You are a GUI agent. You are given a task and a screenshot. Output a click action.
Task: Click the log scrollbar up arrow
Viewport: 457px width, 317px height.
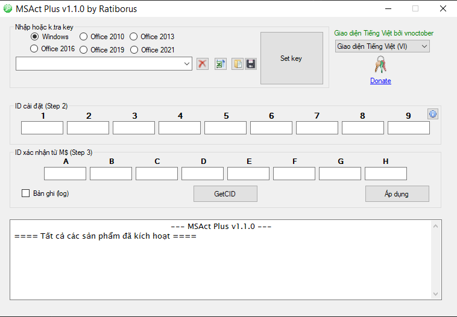click(x=436, y=226)
